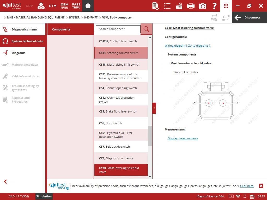Click the OEM RP1210 icon

[64, 6]
